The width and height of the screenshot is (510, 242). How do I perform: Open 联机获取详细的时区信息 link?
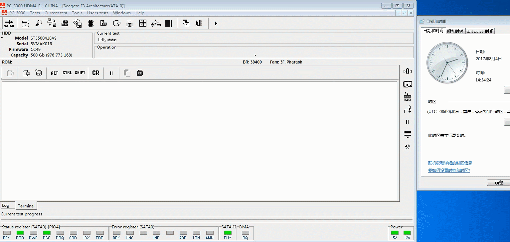[450, 163]
